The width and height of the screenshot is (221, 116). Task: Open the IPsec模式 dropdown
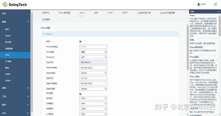[93, 52]
